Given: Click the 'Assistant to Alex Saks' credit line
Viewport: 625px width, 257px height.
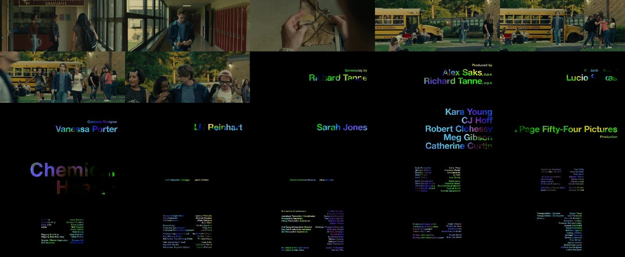Looking at the screenshot, I should [x=312, y=250].
